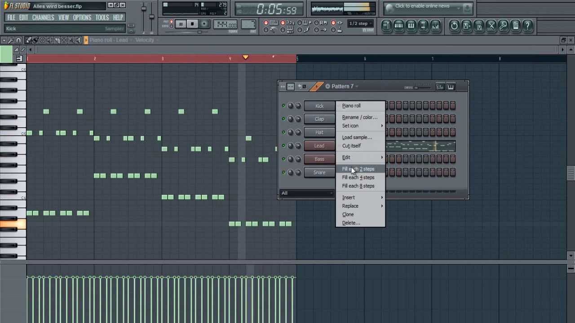Open keyboard editor in Pattern 7 window
575x323 pixels.
point(451,87)
